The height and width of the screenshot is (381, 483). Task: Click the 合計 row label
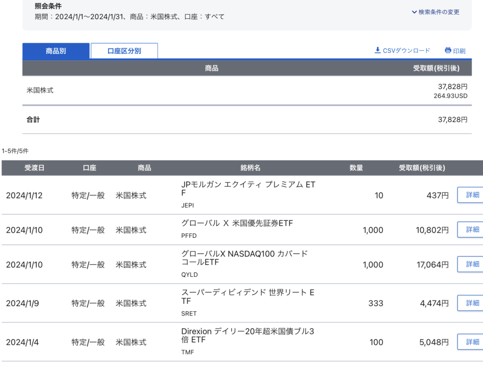33,120
